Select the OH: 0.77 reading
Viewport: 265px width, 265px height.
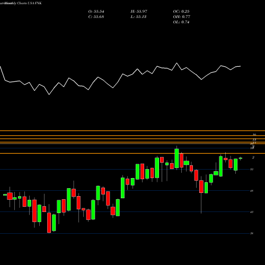tap(182, 17)
